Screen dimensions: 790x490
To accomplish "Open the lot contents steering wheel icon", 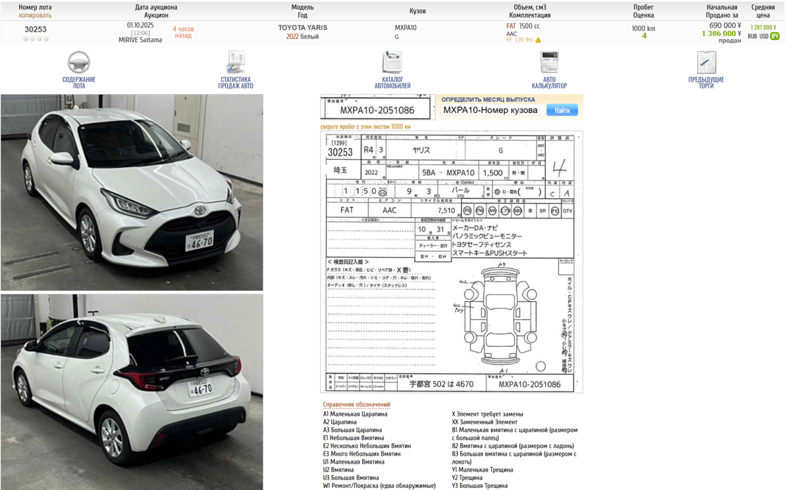I will point(79,62).
